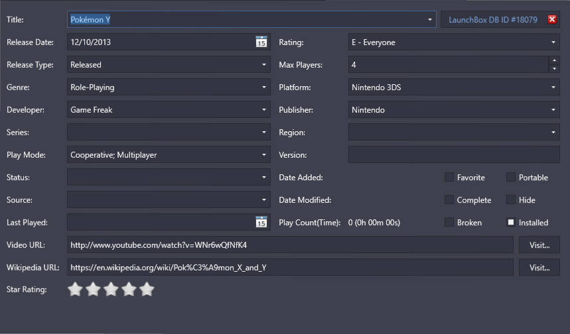Toggle the Favorite checkbox
570x334 pixels.
(449, 177)
